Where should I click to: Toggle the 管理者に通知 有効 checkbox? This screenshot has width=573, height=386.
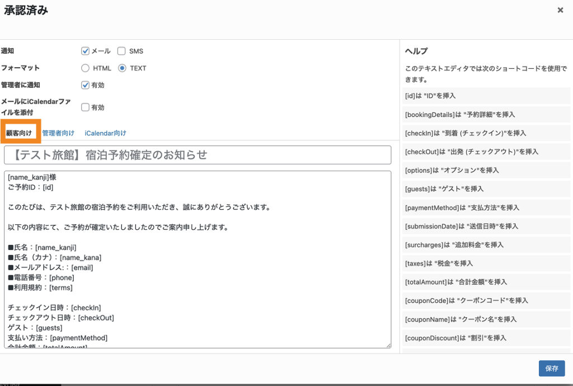coord(86,85)
